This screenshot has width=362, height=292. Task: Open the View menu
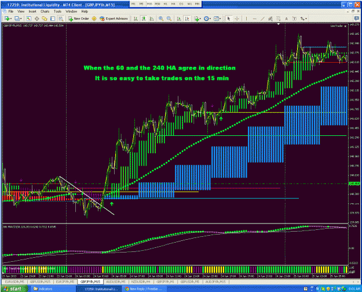(x=21, y=12)
